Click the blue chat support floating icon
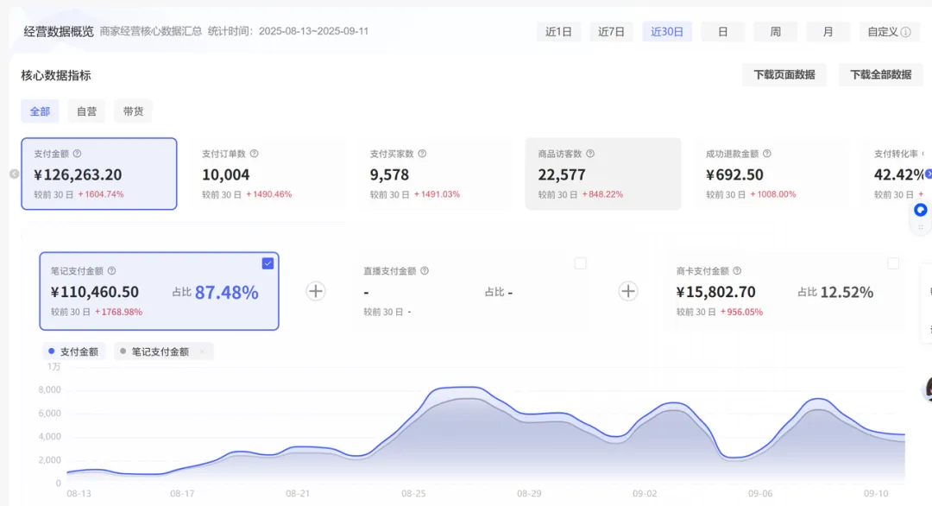 click(921, 210)
